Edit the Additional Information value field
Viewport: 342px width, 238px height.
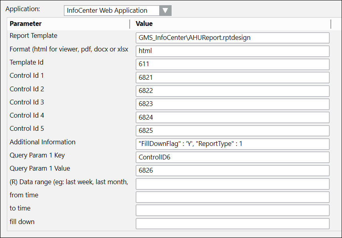click(232, 144)
